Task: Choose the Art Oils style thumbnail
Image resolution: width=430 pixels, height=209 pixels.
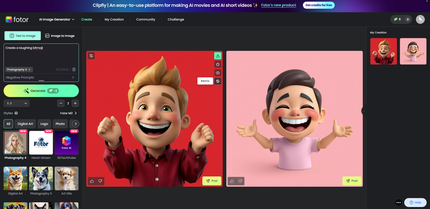Action: (67, 179)
